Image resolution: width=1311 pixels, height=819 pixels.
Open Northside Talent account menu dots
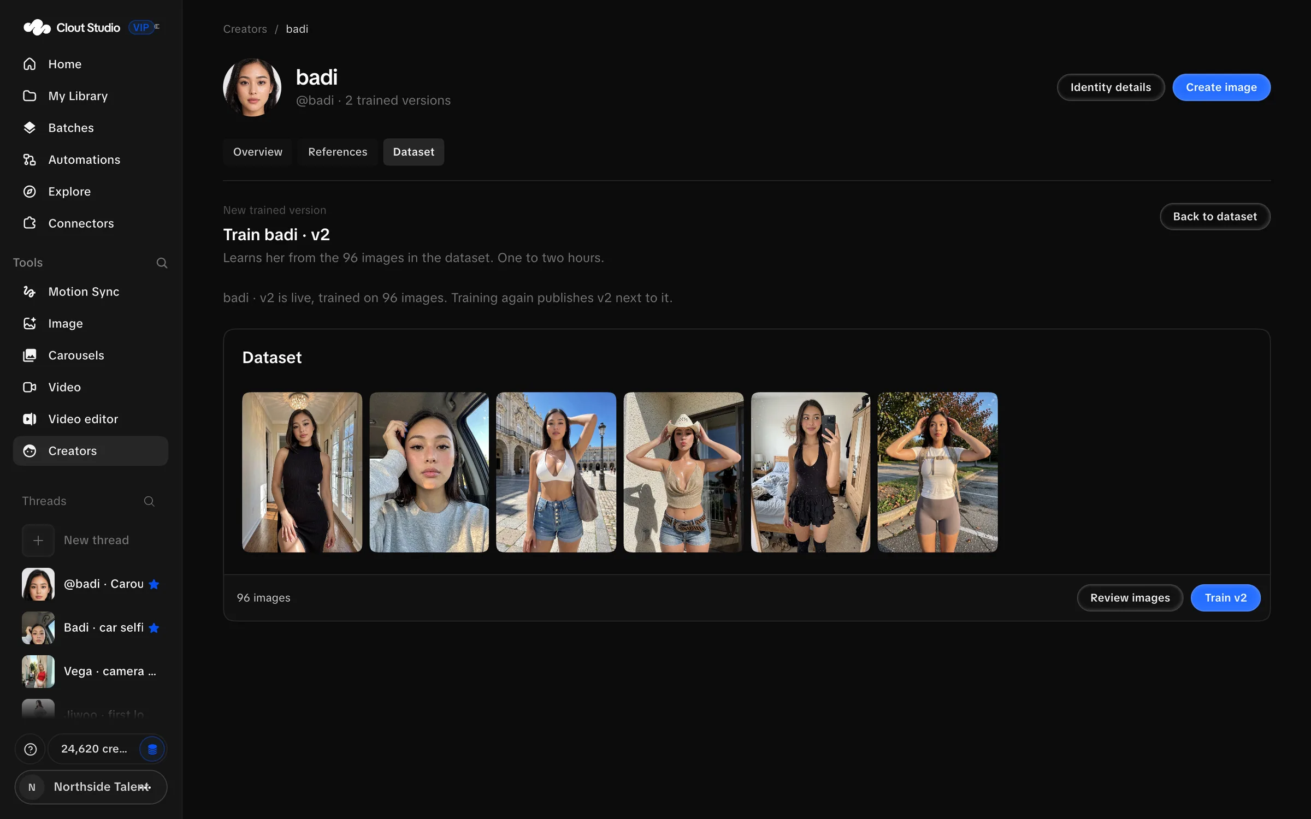[144, 787]
